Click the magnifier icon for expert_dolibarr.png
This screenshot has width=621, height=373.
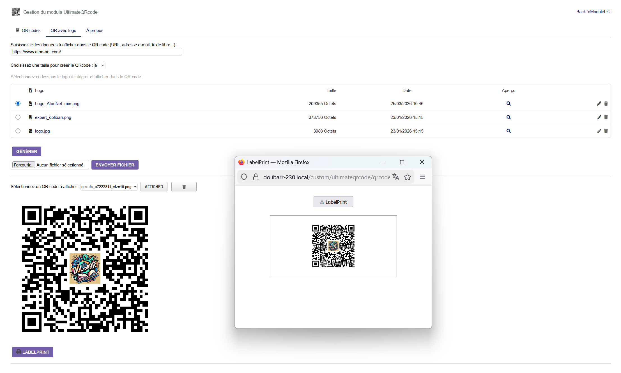tap(508, 117)
